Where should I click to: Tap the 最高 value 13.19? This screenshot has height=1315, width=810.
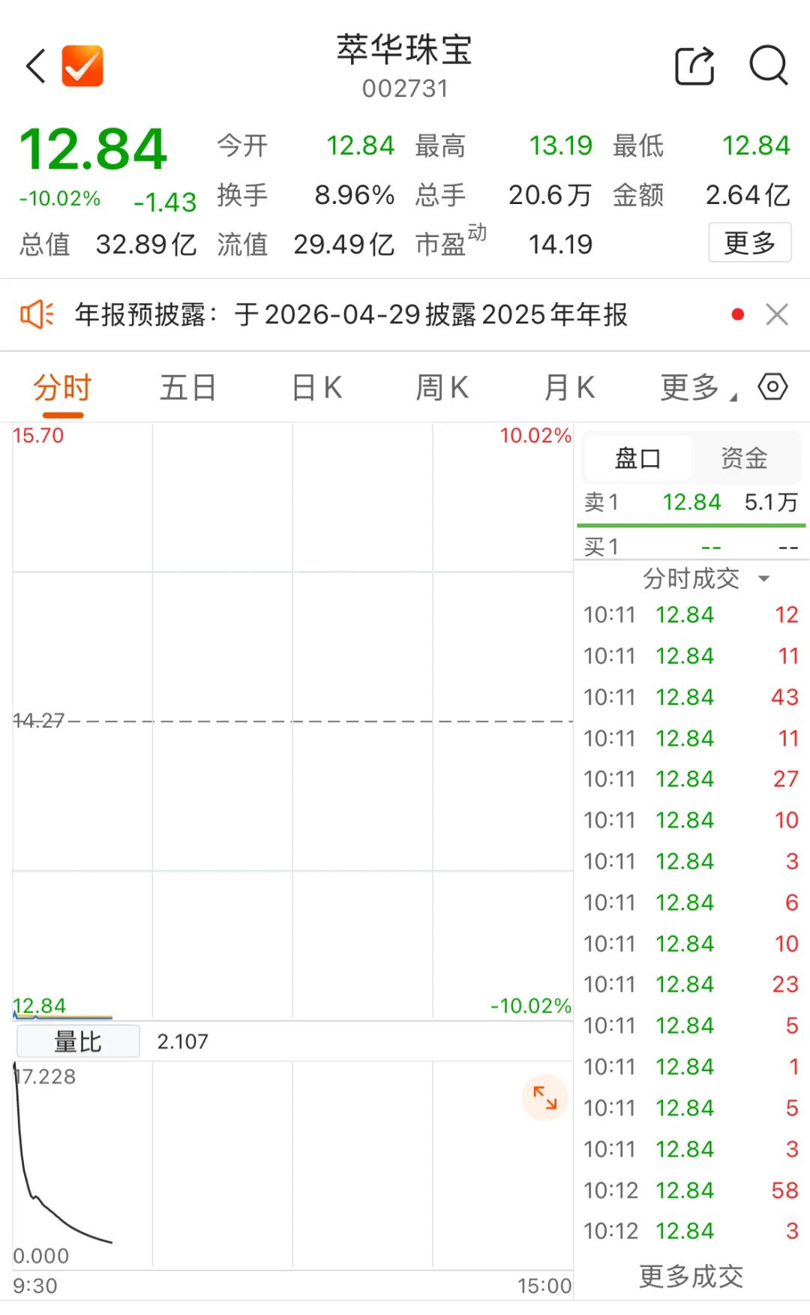click(560, 146)
